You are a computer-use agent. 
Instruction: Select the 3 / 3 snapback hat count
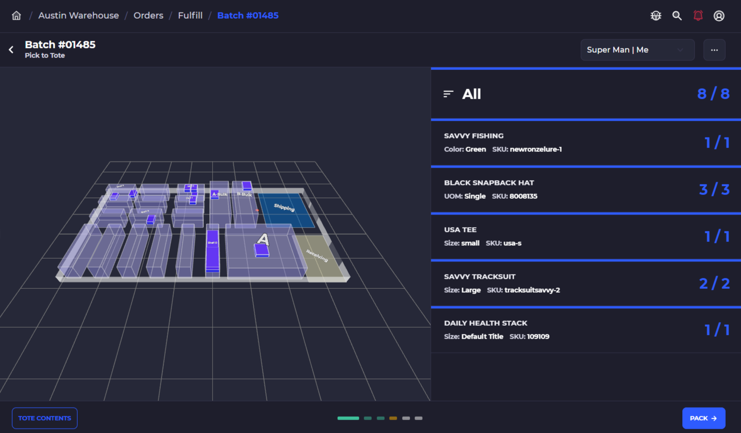[714, 190]
